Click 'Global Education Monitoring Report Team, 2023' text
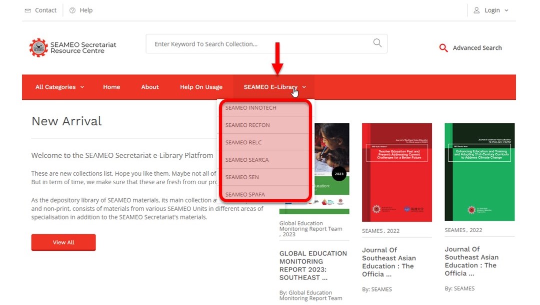The height and width of the screenshot is (305, 540). click(310, 229)
